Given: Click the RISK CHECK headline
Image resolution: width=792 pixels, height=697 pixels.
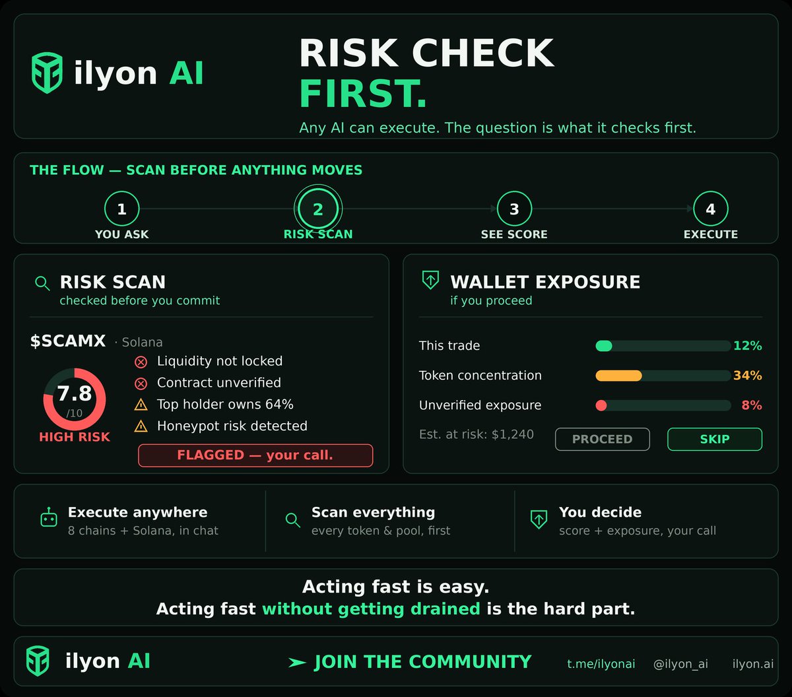Looking at the screenshot, I should pos(427,53).
